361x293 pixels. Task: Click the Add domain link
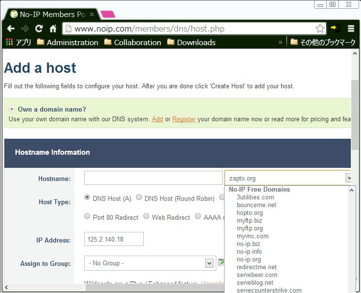tap(157, 119)
